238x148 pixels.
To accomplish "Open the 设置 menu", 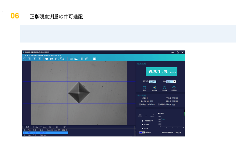I will [x=56, y=55].
